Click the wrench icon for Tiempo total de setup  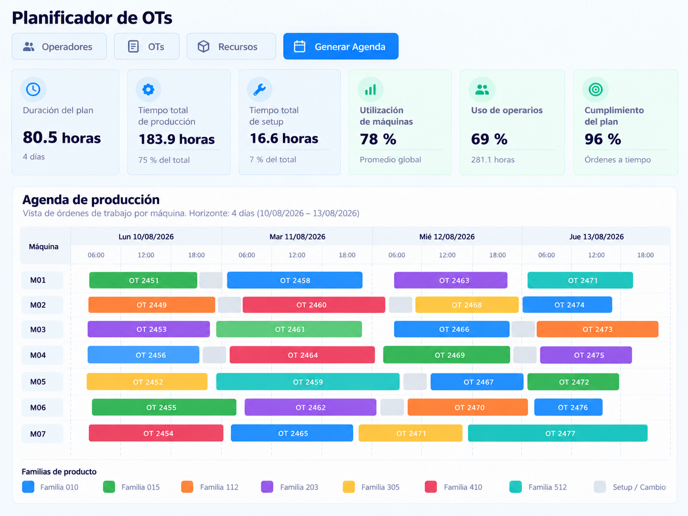tap(259, 89)
